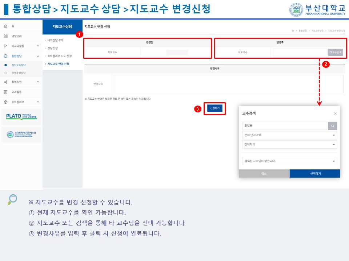Open the 전체학과 dropdown
Image resolution: width=349 pixels, height=261 pixels.
click(x=289, y=145)
